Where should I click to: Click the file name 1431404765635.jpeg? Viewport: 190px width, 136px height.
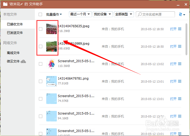(73, 26)
